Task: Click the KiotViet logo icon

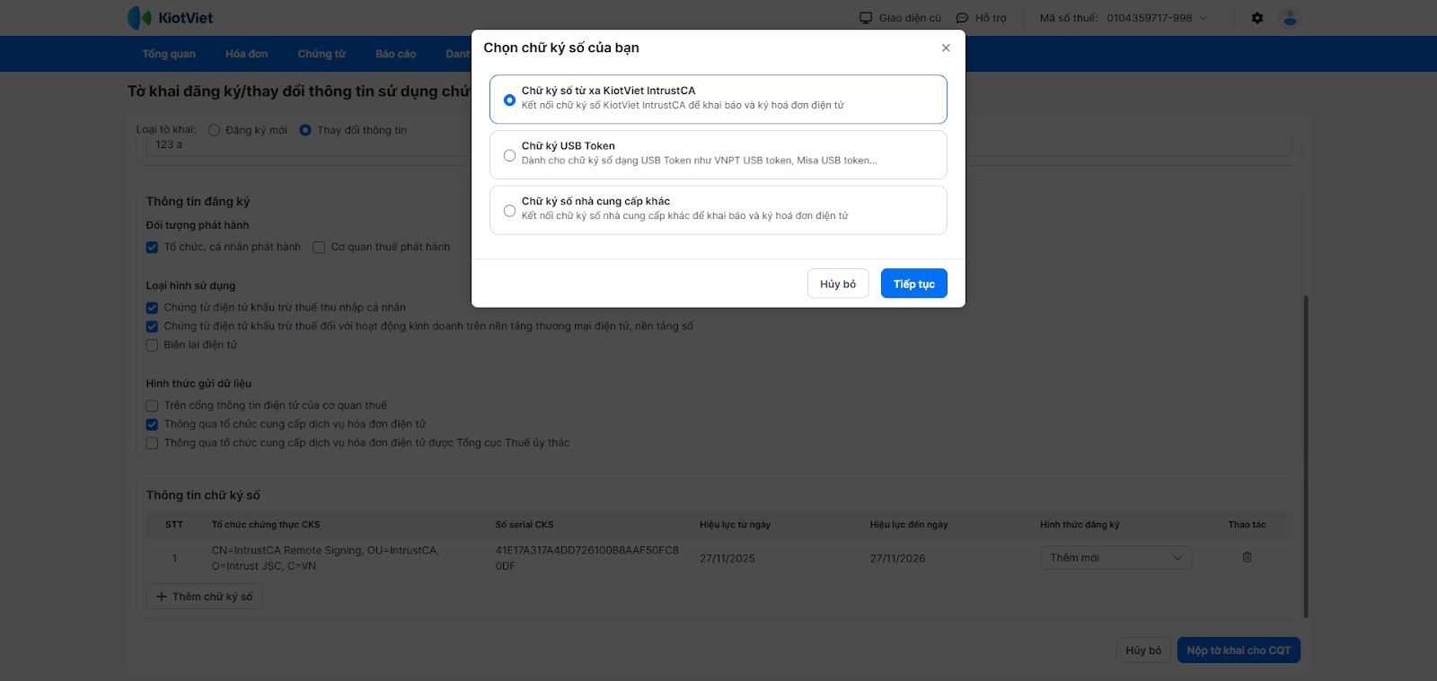Action: click(139, 17)
